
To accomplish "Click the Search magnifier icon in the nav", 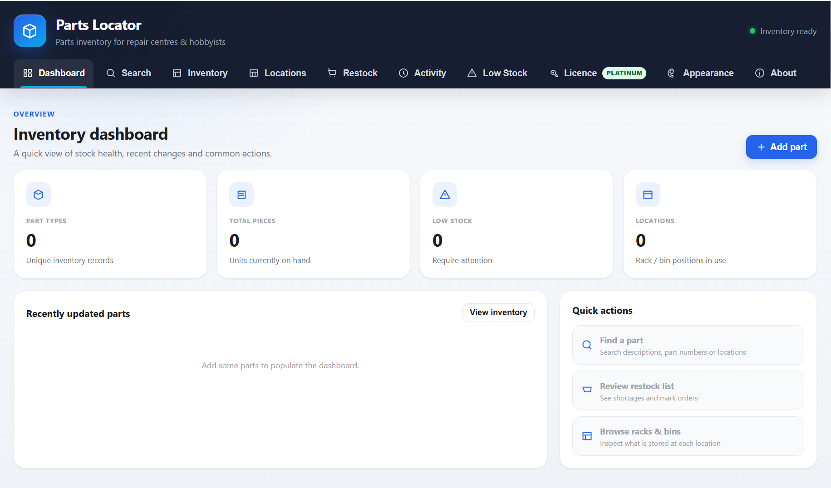I will 111,73.
